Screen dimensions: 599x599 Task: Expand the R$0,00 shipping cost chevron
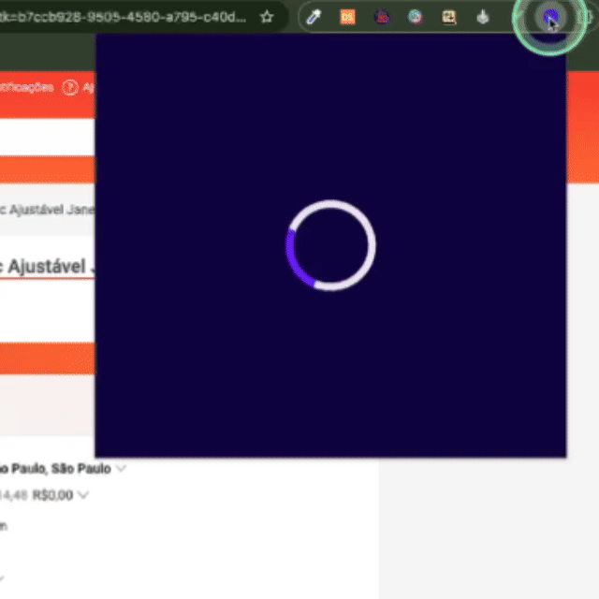click(x=83, y=495)
